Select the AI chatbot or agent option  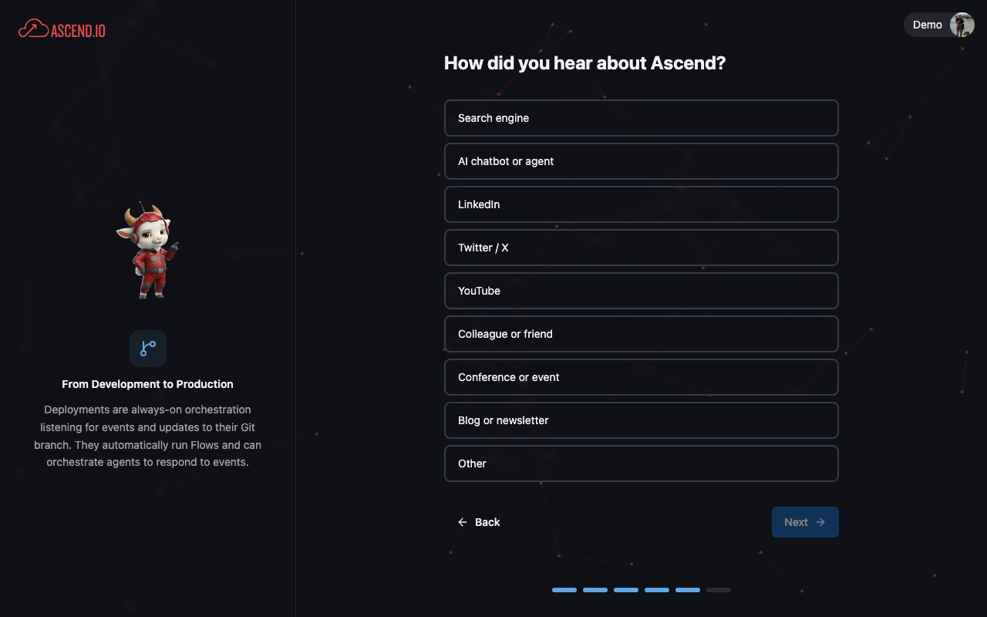click(x=642, y=161)
